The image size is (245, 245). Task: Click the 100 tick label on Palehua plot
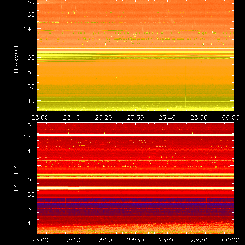click(x=29, y=180)
